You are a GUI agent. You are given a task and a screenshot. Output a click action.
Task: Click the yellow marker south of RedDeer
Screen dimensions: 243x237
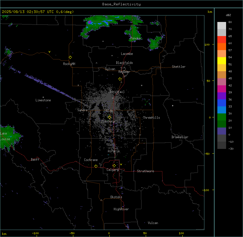[120, 79]
